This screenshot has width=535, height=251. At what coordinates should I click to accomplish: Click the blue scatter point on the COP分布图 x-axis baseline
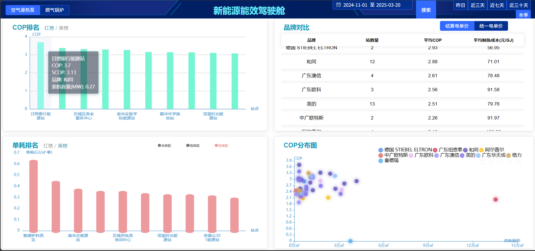(350, 241)
